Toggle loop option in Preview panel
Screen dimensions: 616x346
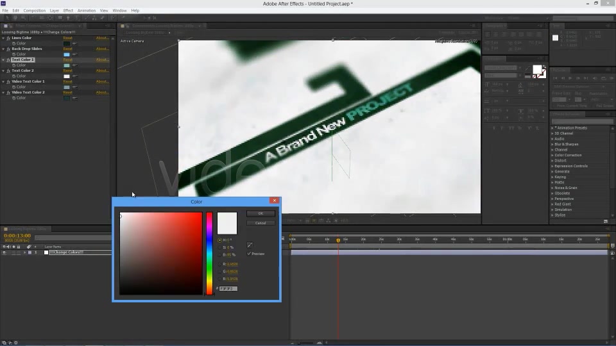point(603,78)
